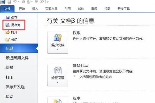Viewport: 155px width, 103px height.
Task: Select 新建 in the file menu
Action: (x=9, y=67)
